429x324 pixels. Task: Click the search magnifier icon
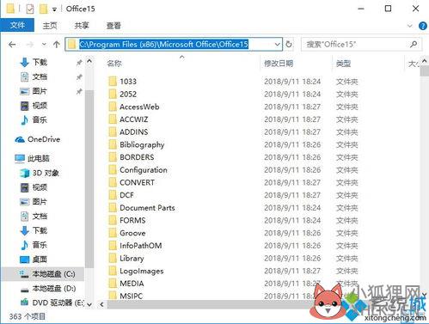coord(414,45)
